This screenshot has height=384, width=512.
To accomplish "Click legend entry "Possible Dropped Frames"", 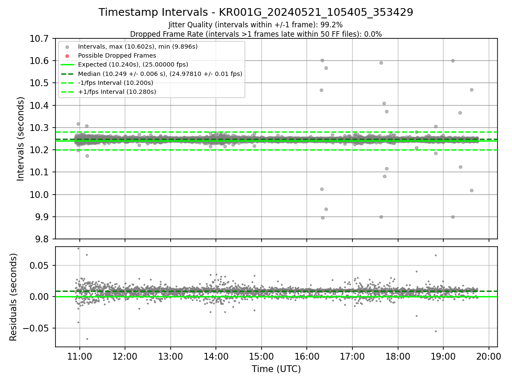I will (x=117, y=55).
